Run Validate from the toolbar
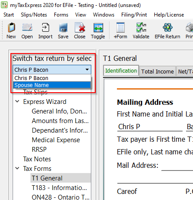This screenshot has width=193, height=200. point(141,31)
